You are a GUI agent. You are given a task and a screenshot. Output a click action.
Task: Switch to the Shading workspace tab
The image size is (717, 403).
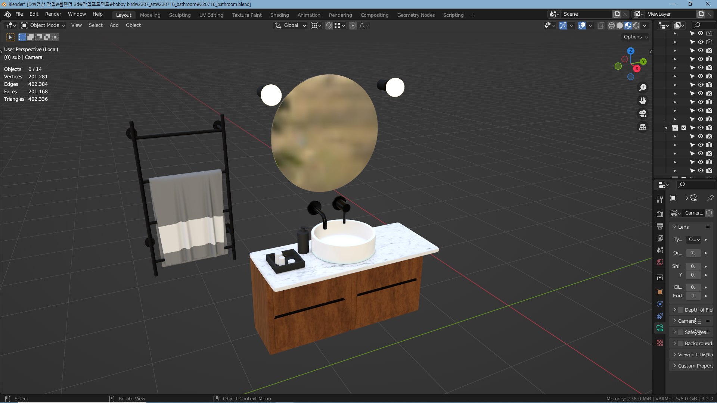(x=279, y=15)
